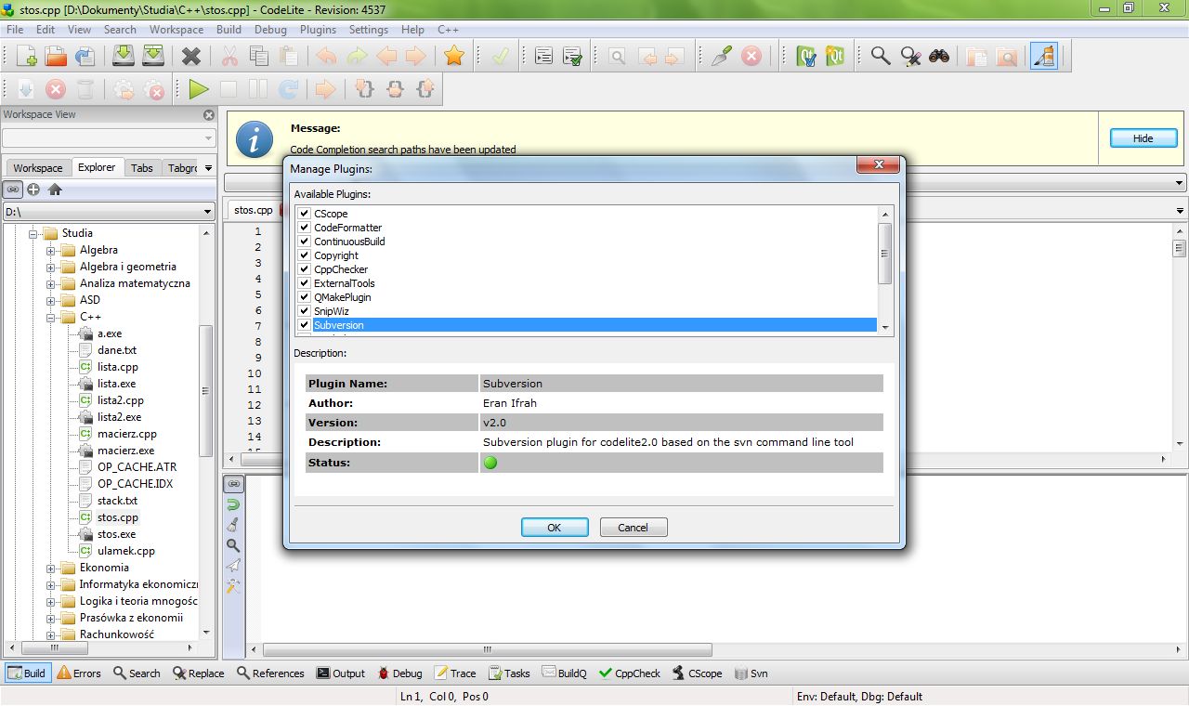Viewport: 1189px width, 706px height.
Task: Click the New File toolbar icon
Action: click(26, 56)
